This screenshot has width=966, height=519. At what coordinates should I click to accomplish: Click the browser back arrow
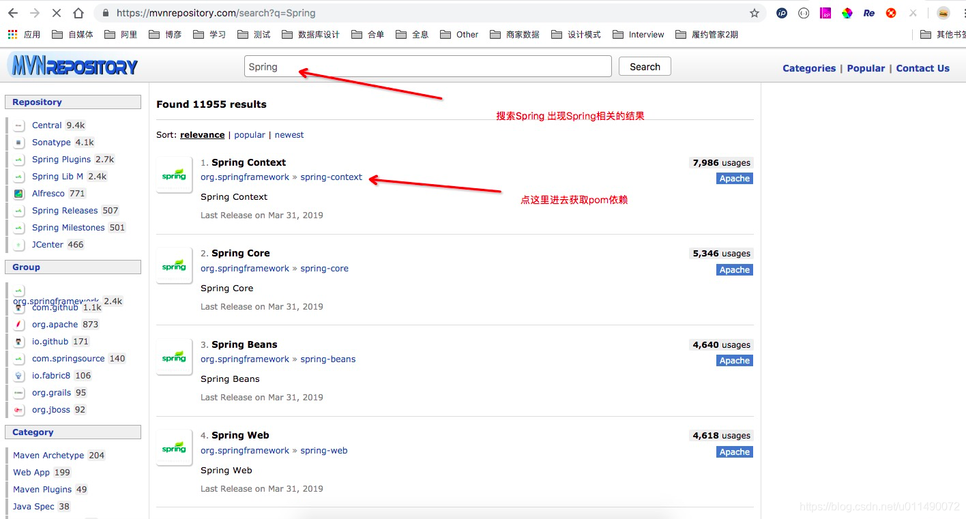coord(13,13)
